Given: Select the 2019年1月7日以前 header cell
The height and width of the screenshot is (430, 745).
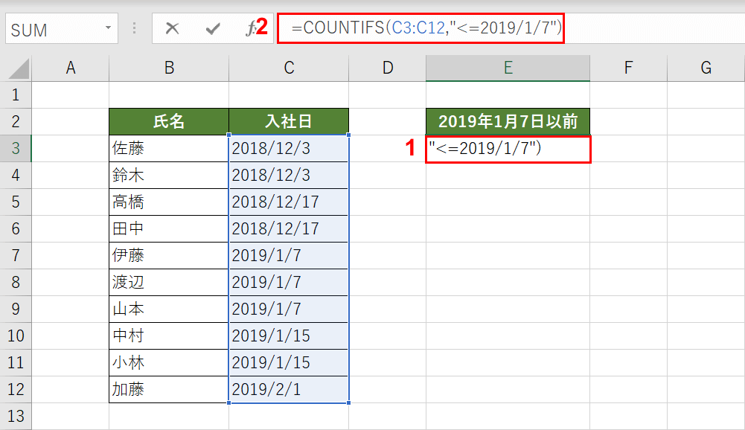Looking at the screenshot, I should click(x=508, y=121).
